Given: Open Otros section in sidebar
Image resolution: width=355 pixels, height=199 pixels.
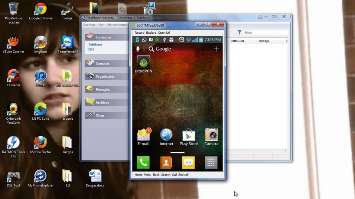Looking at the screenshot, I should coord(107,115).
